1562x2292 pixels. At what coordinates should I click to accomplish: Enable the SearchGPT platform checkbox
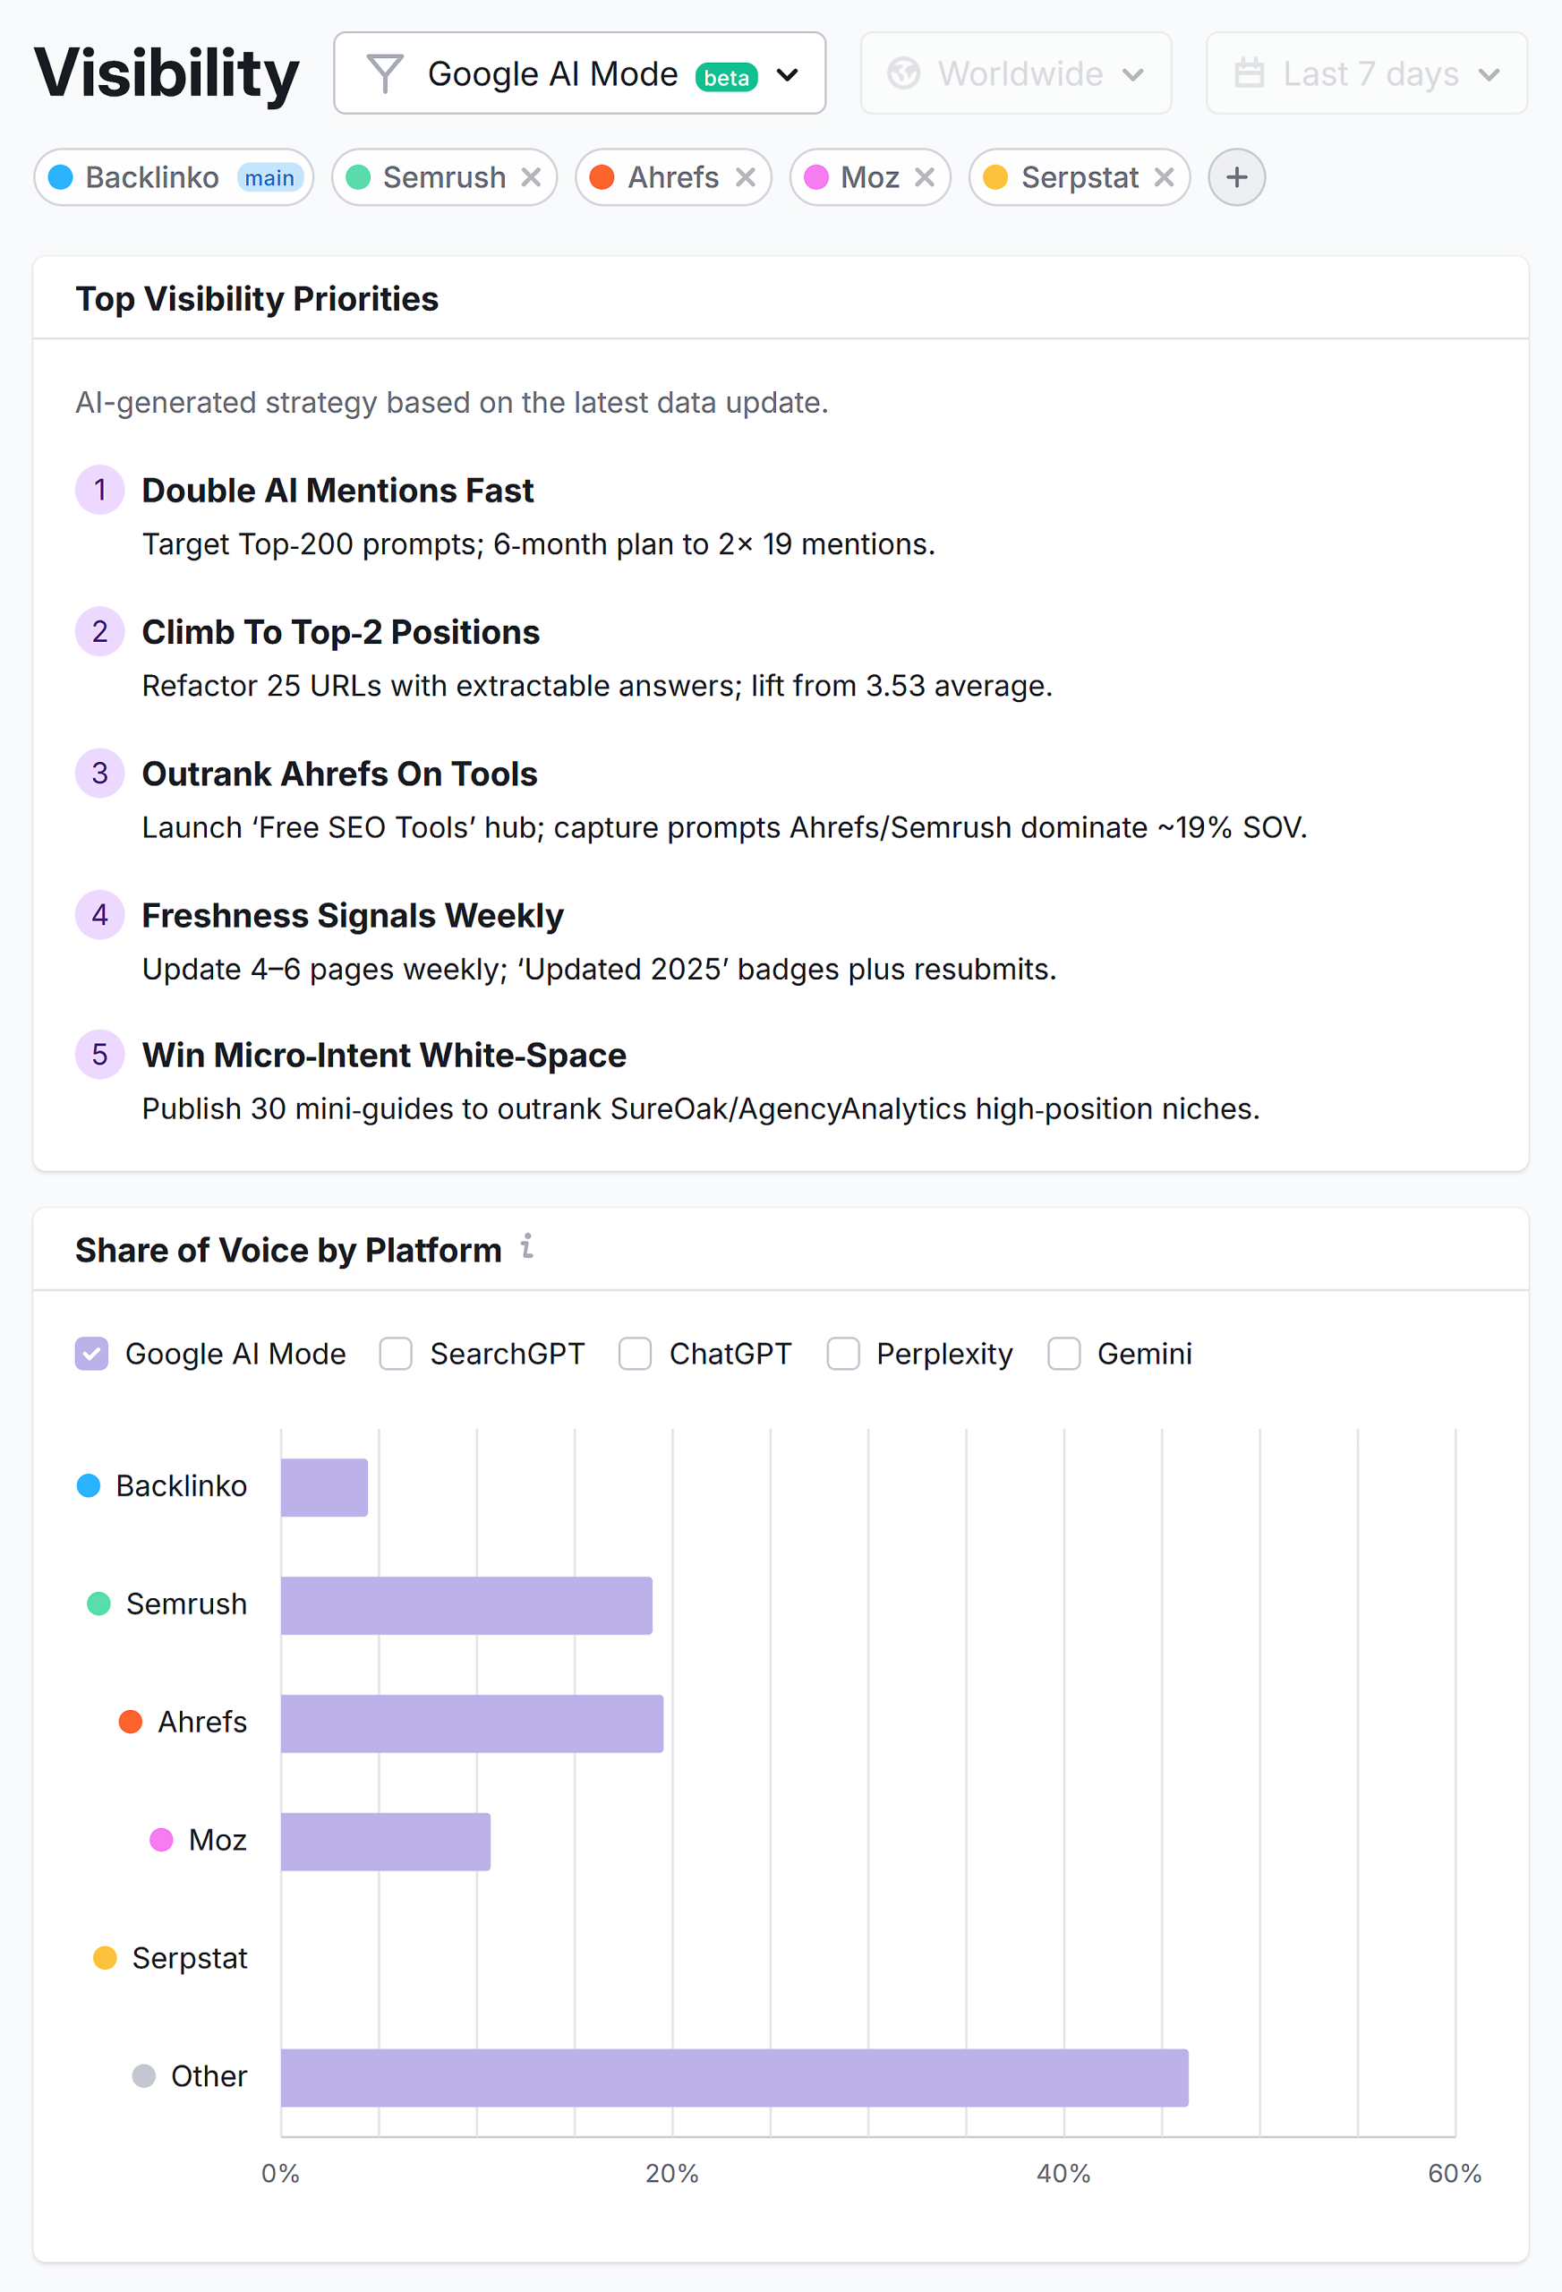[x=396, y=1353]
